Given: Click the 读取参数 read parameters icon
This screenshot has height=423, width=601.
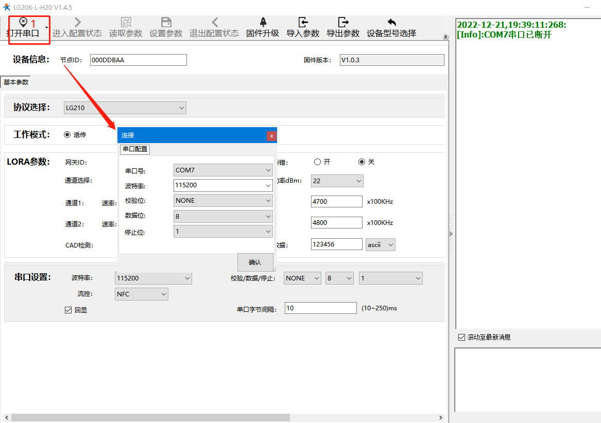Looking at the screenshot, I should coord(126,23).
